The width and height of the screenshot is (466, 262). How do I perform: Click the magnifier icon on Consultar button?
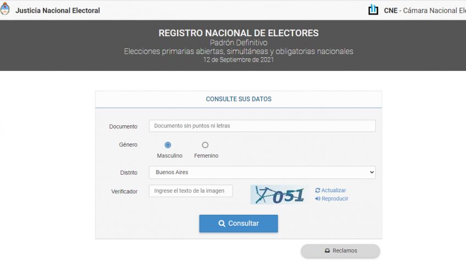click(222, 224)
